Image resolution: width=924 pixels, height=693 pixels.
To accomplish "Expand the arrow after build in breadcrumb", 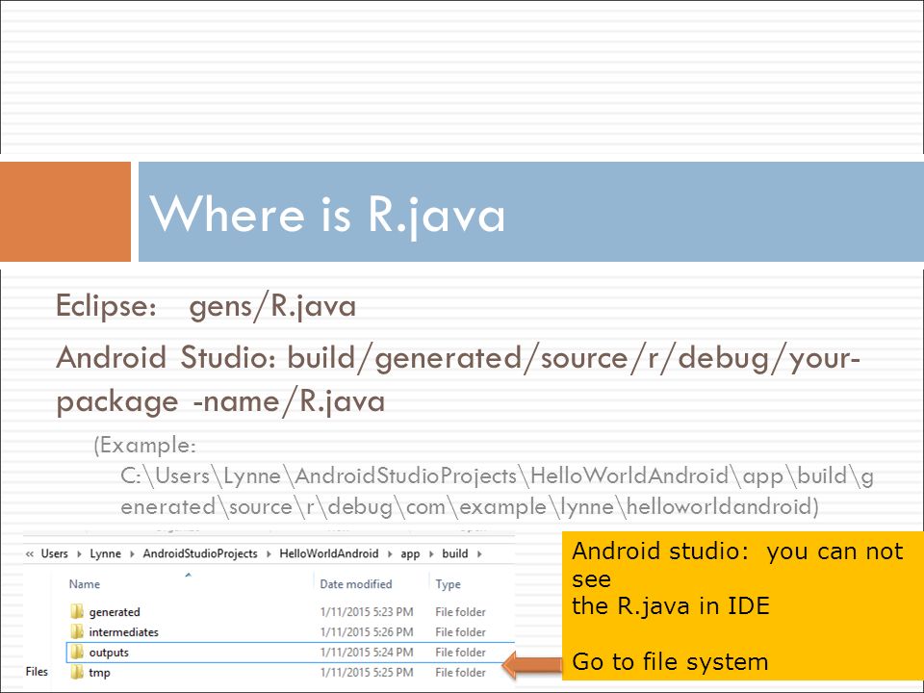I will (x=479, y=554).
